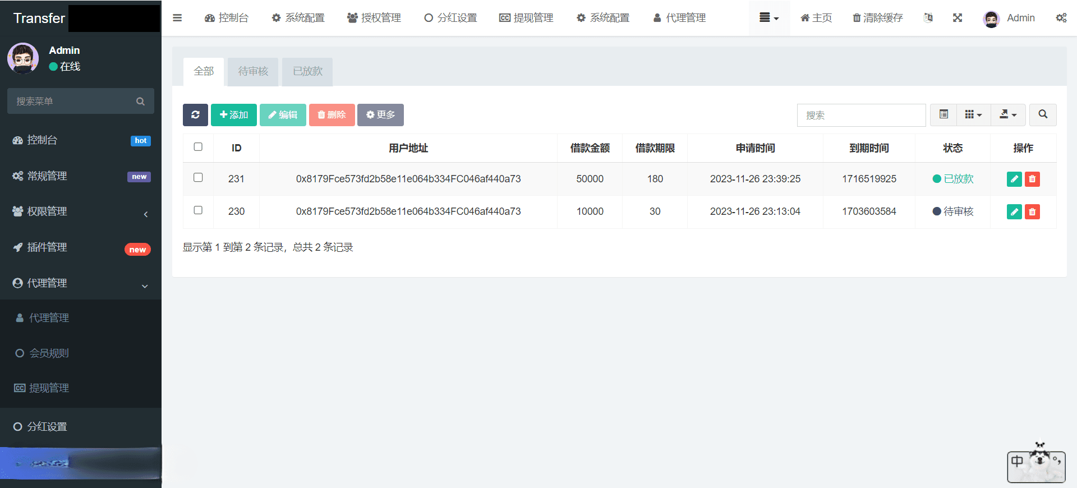Switch to the 待审核 tab
The height and width of the screenshot is (488, 1077).
(253, 71)
